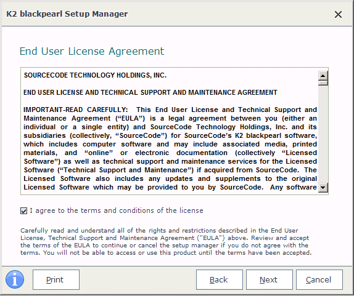Click the EULA scrollbar up arrow
This screenshot has height=296, width=354.
tap(323, 76)
